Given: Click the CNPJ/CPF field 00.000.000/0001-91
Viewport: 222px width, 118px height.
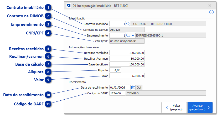Looking at the screenshot, I should 127,41.
